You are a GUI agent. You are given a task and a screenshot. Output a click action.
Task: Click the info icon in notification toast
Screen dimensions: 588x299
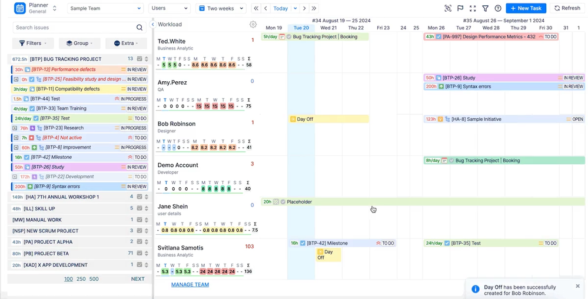click(475, 289)
